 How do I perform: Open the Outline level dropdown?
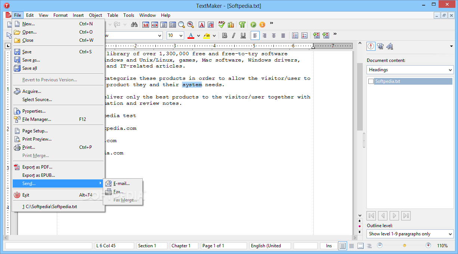click(410, 234)
